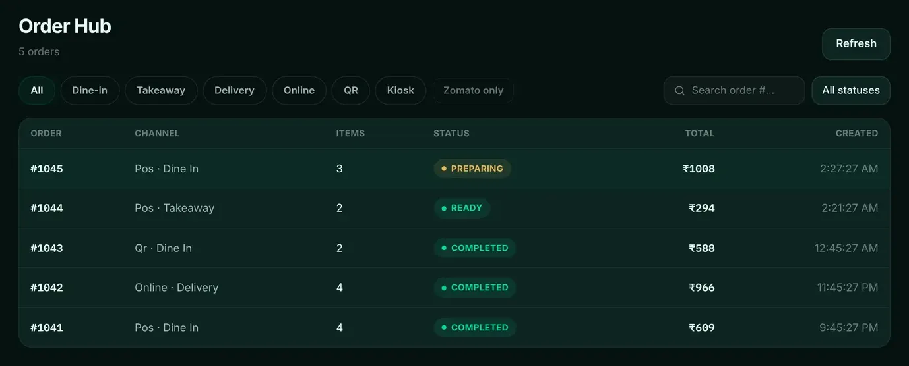Click the search magnifier icon
Image resolution: width=909 pixels, height=366 pixels.
pos(679,91)
